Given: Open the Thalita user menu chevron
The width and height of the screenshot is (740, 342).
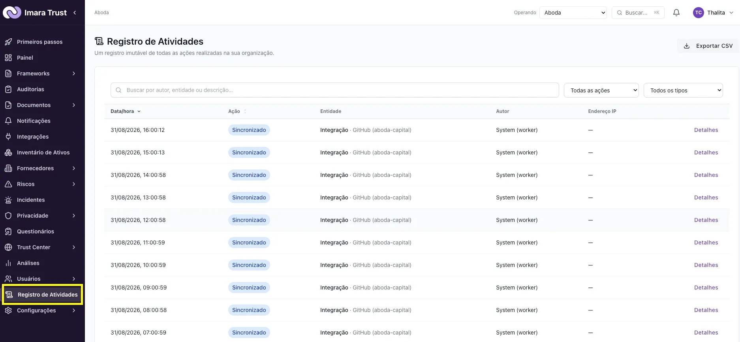Looking at the screenshot, I should click(x=731, y=13).
